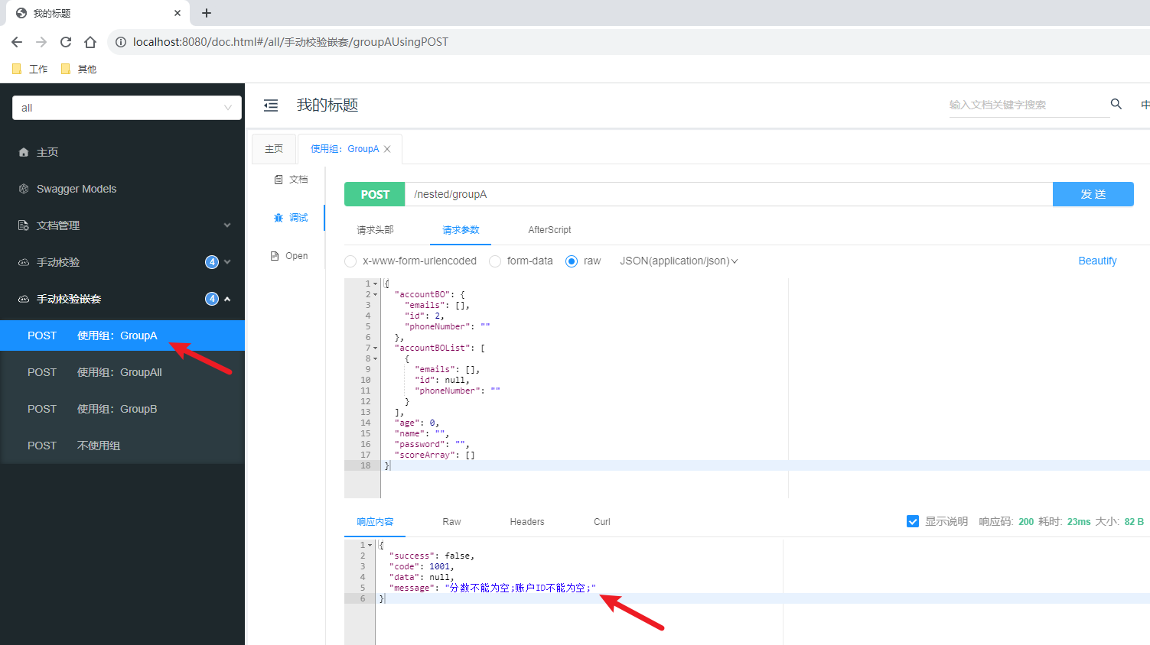This screenshot has height=645, width=1150.
Task: Fold line 1 of the response JSON
Action: pos(370,545)
